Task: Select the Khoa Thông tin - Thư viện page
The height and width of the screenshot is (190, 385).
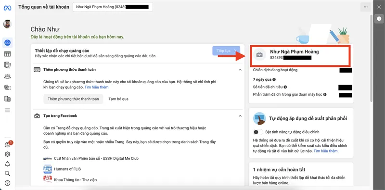Action: point(76,180)
